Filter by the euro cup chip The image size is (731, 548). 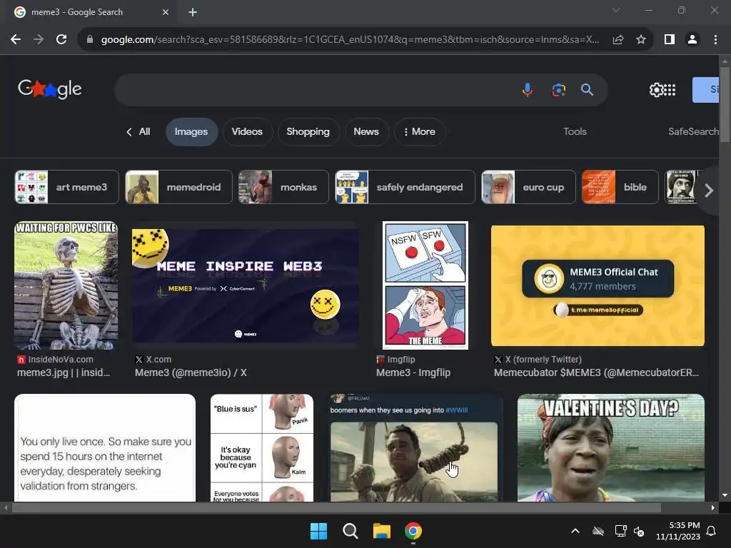(528, 187)
